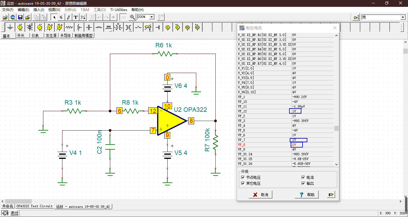Click the last HS marker component icon
This screenshot has height=217, width=408.
pos(197,27)
